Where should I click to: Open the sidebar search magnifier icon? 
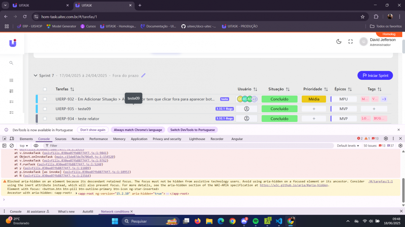[x=11, y=63]
